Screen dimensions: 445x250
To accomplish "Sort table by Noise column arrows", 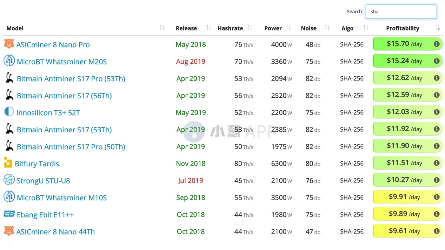I will click(327, 28).
